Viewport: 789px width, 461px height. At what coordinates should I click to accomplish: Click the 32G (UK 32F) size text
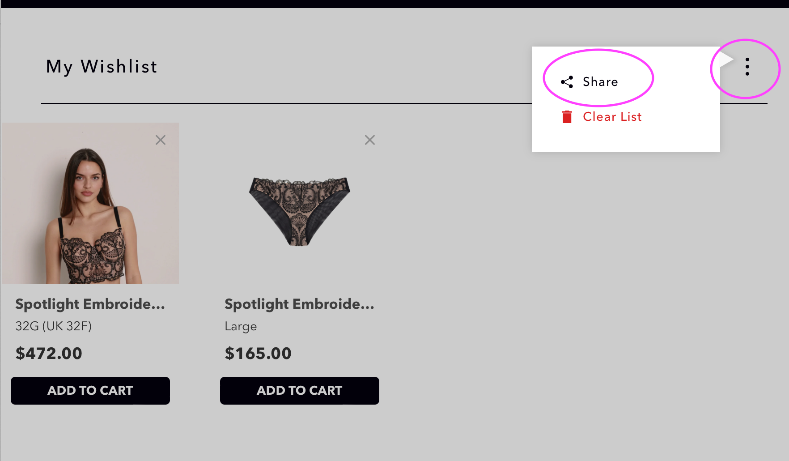click(54, 326)
